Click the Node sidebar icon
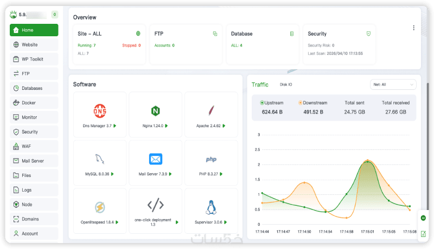The height and width of the screenshot is (249, 434). (x=16, y=205)
